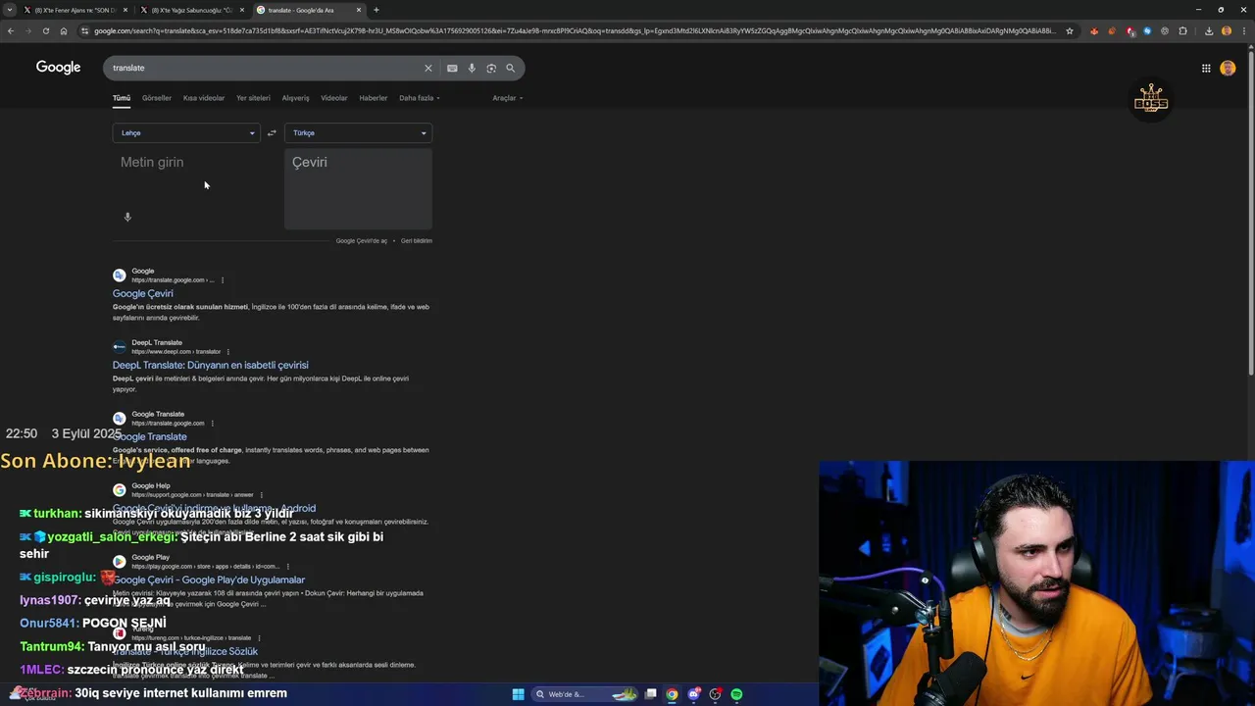Open OBS Studio from the taskbar
Viewport: 1255px width, 706px height.
point(715,694)
